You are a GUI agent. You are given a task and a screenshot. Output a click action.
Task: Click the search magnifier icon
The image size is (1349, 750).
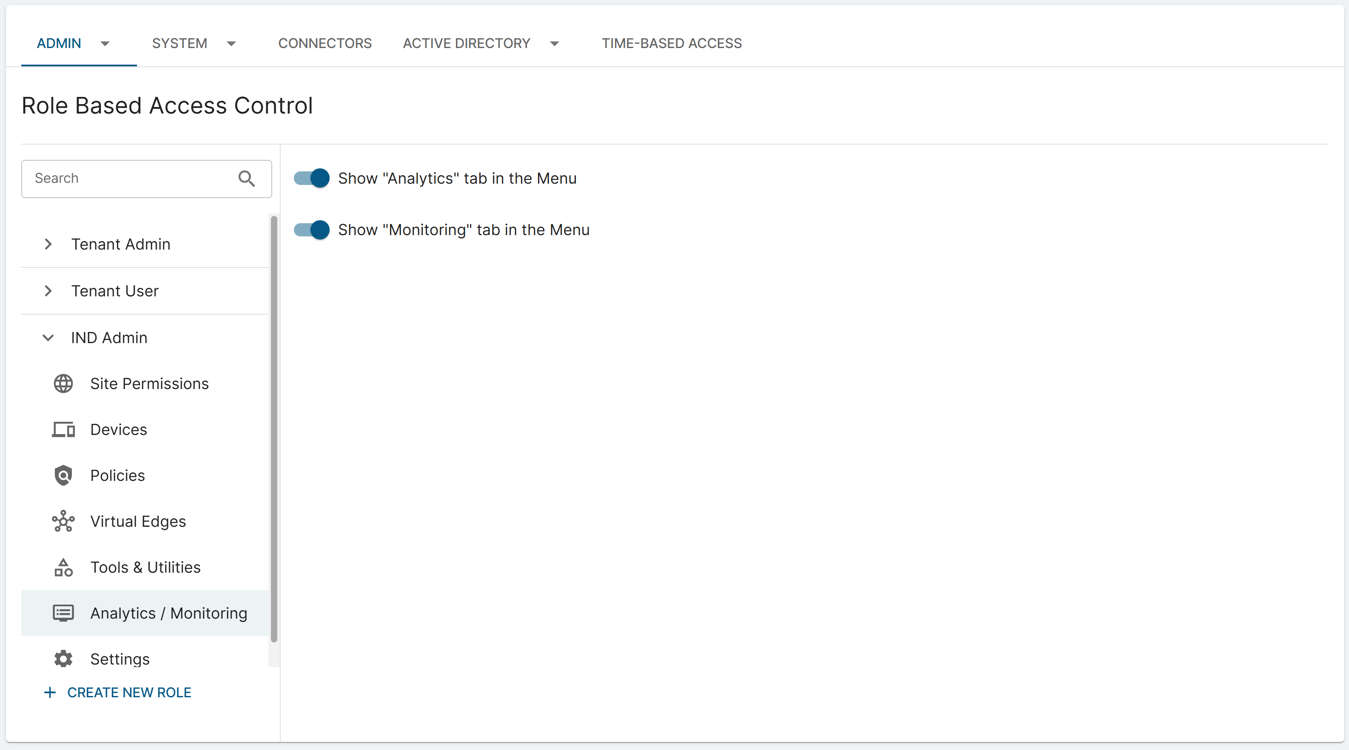pyautogui.click(x=247, y=179)
